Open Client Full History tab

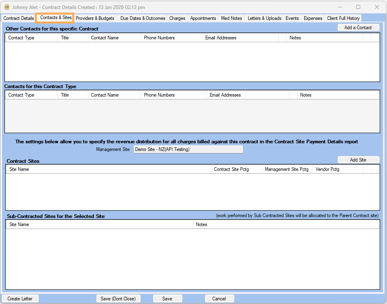click(343, 18)
